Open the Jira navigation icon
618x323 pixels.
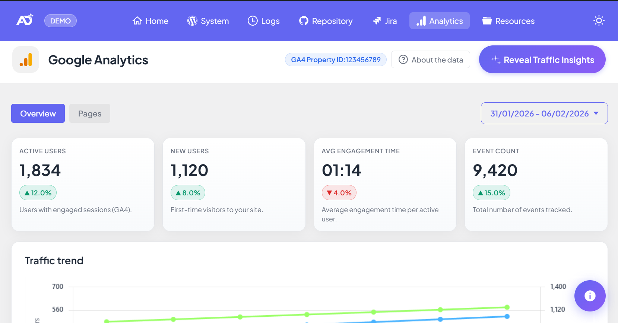[x=385, y=21]
